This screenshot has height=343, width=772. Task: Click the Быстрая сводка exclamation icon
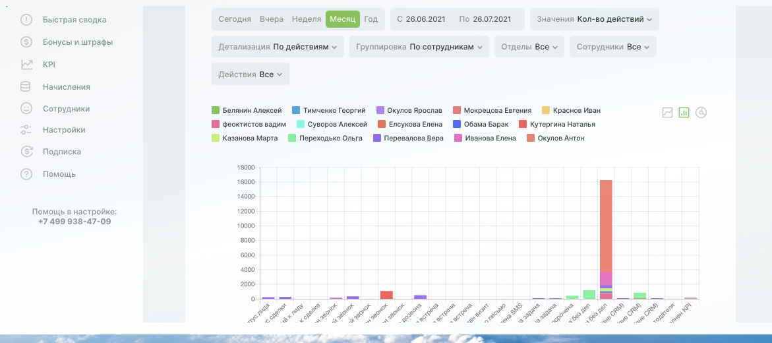[x=26, y=20]
